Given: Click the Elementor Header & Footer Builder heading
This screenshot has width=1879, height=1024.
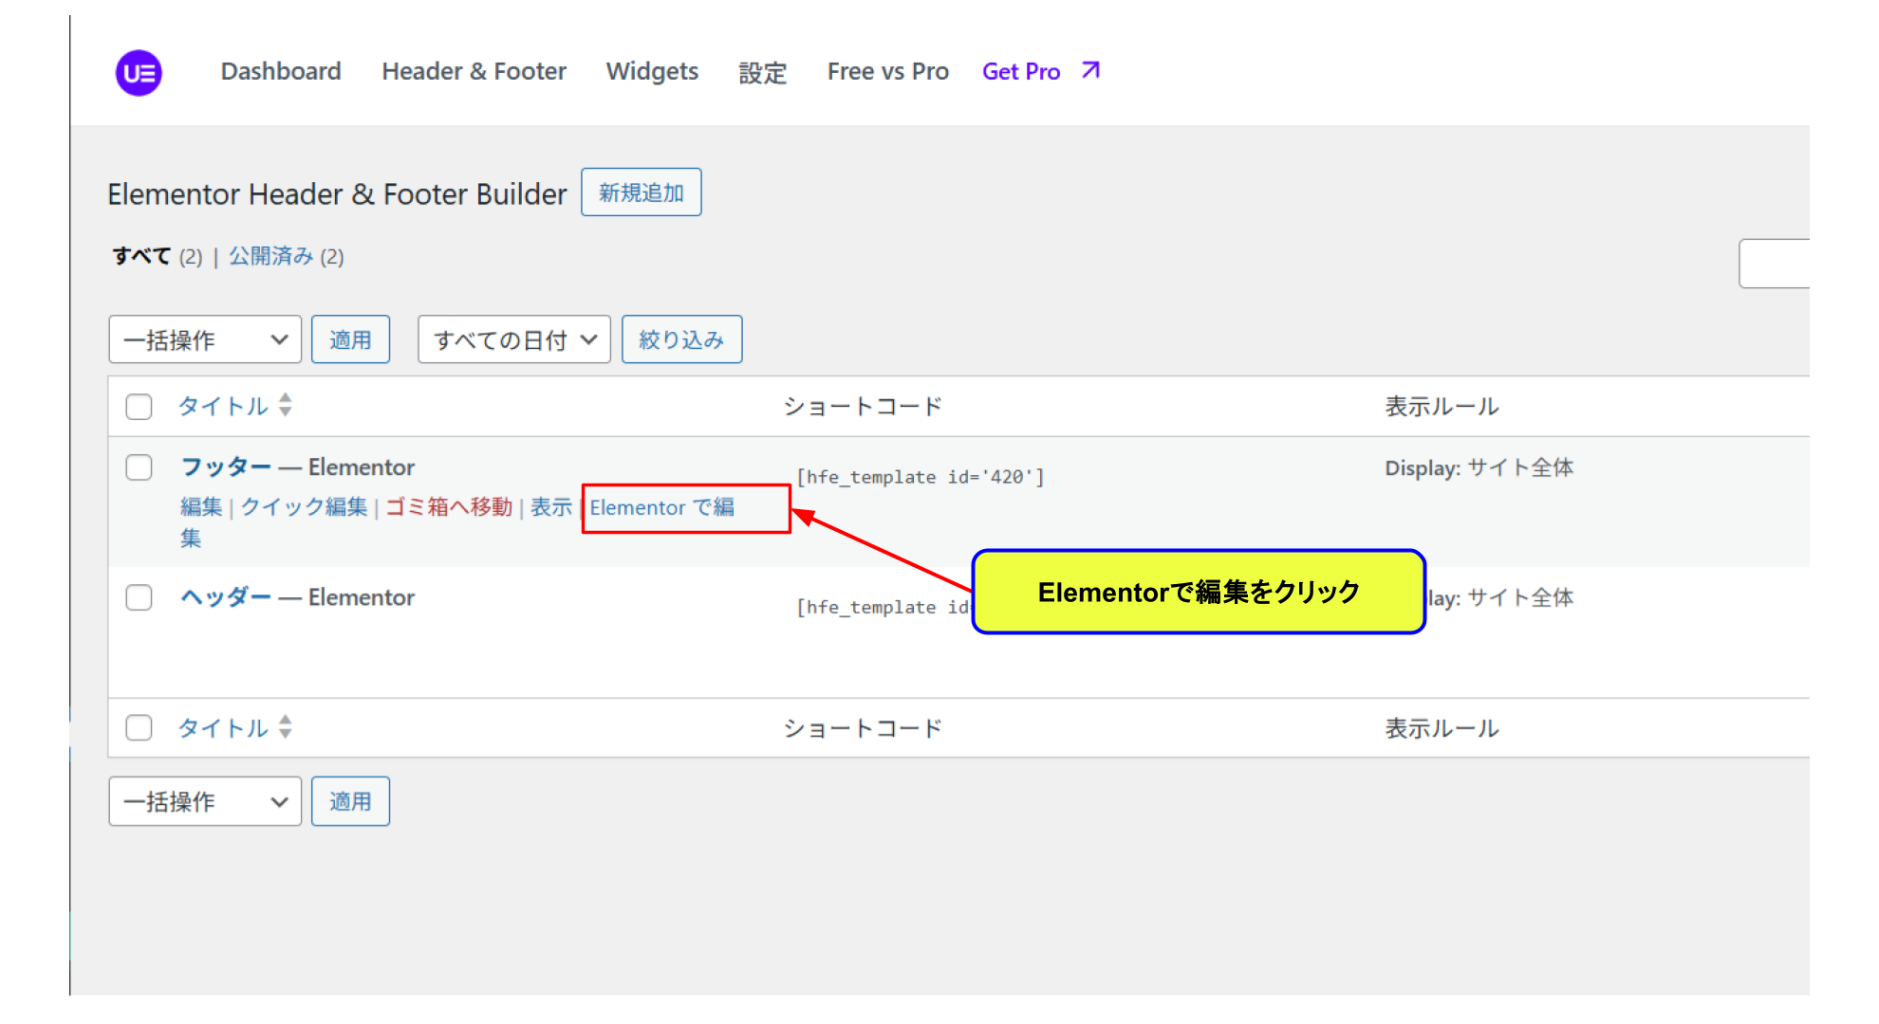Looking at the screenshot, I should coord(337,193).
